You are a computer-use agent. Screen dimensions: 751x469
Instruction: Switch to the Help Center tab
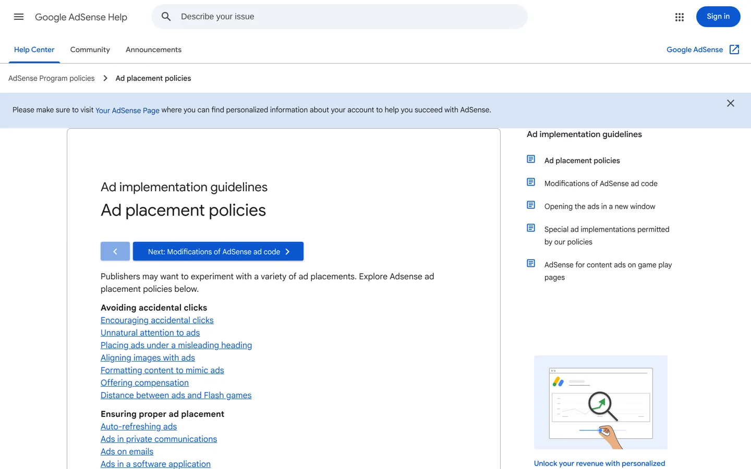[x=34, y=50]
